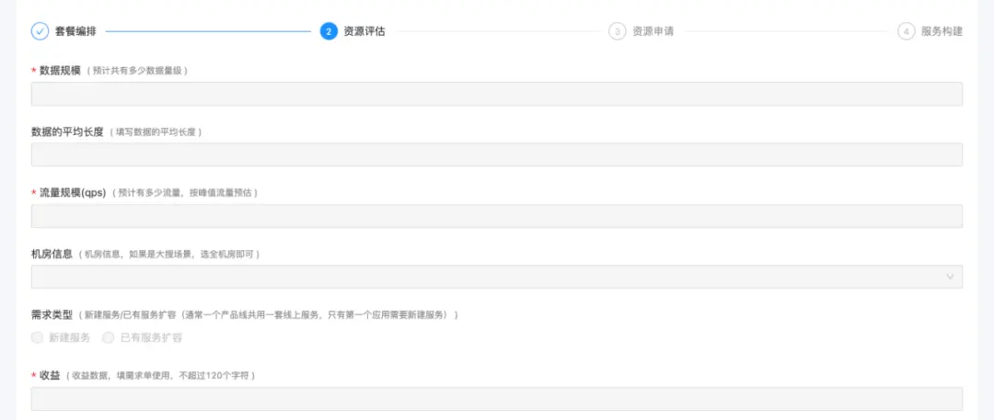The width and height of the screenshot is (994, 420).
Task: Select the 新建服务 radio button
Action: [x=38, y=337]
